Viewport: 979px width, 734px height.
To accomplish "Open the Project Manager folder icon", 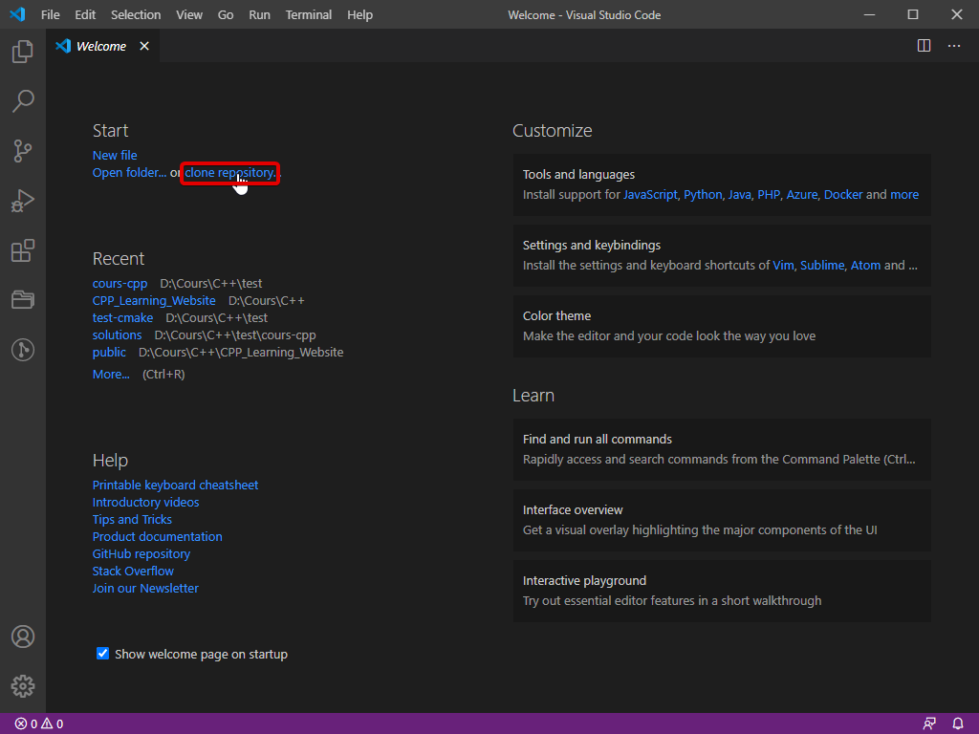I will pos(23,300).
